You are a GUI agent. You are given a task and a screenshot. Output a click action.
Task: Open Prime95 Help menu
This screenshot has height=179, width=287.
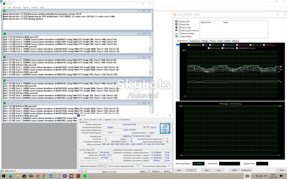(x=42, y=8)
